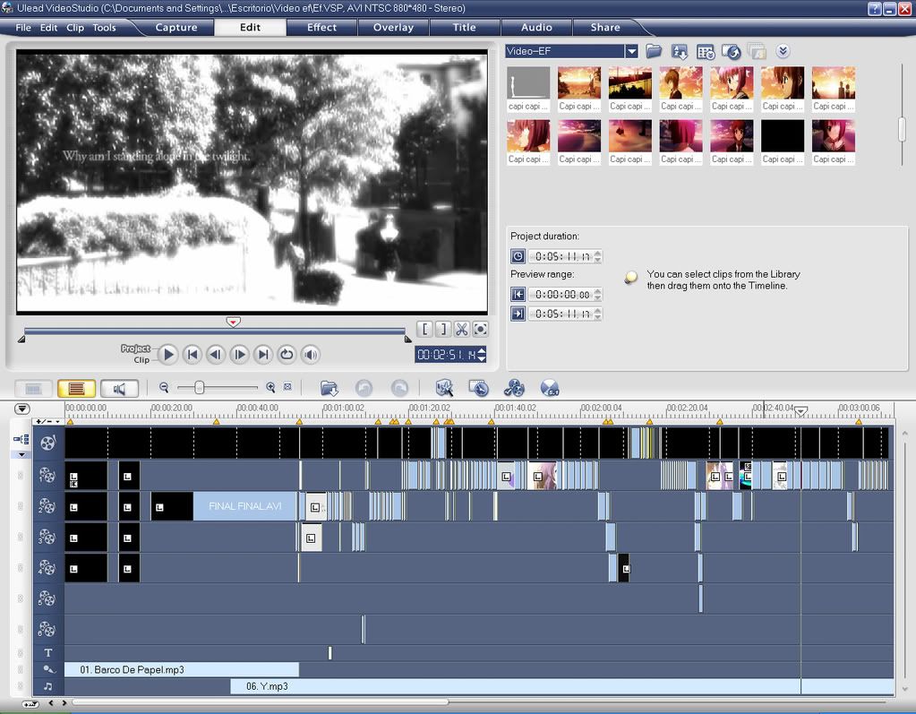Open the Video-EF library dropdown
Screen dimensions: 916x714
pyautogui.click(x=631, y=52)
